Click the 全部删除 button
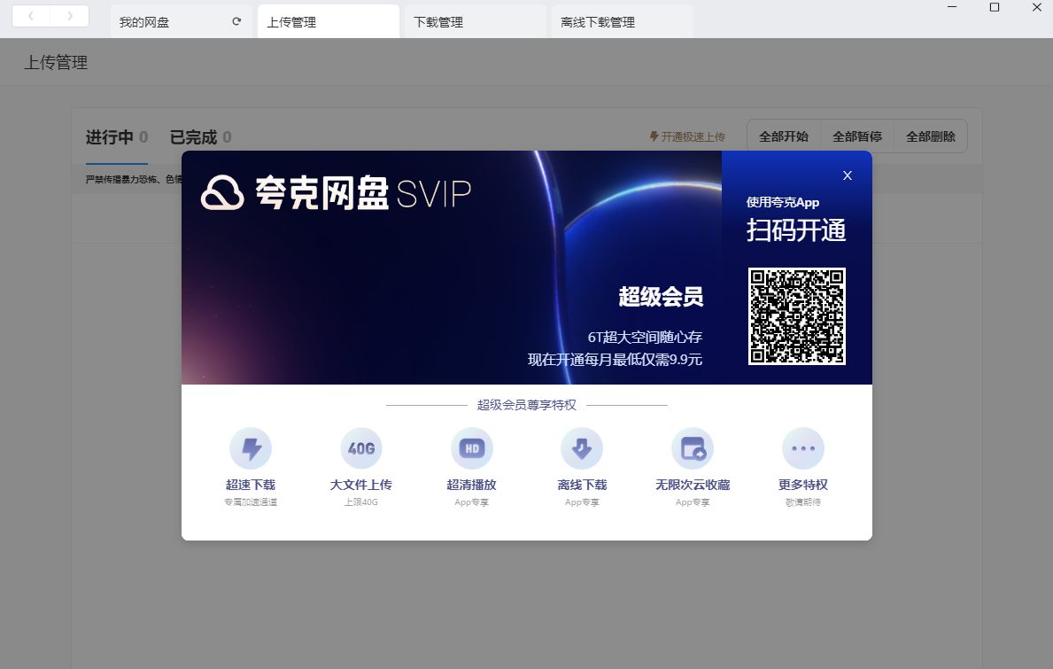 coord(931,136)
